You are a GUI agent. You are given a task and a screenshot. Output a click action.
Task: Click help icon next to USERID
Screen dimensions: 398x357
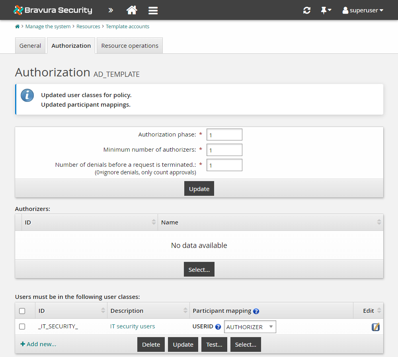pos(218,327)
